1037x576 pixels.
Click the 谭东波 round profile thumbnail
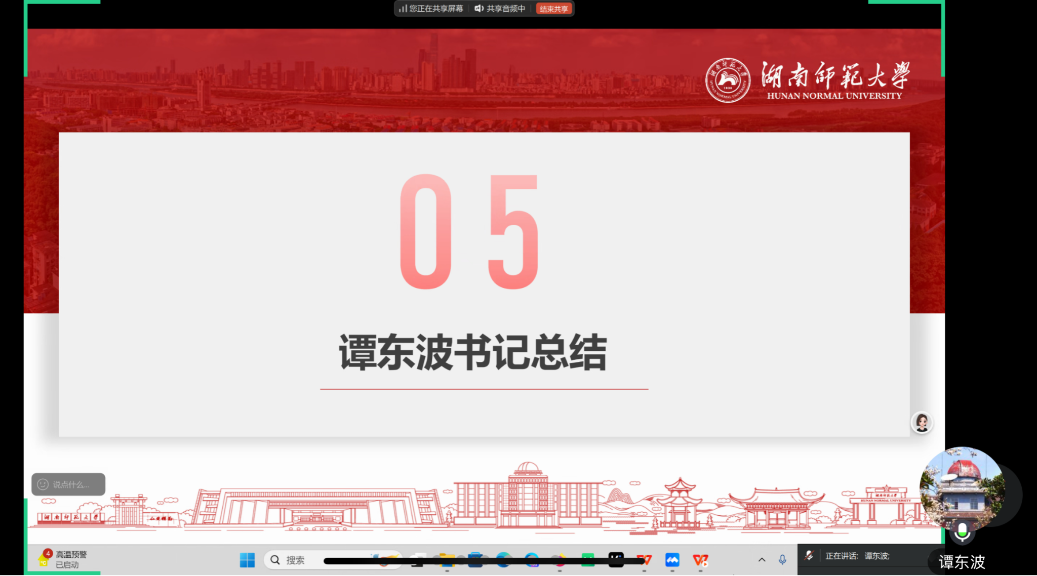coord(961,487)
